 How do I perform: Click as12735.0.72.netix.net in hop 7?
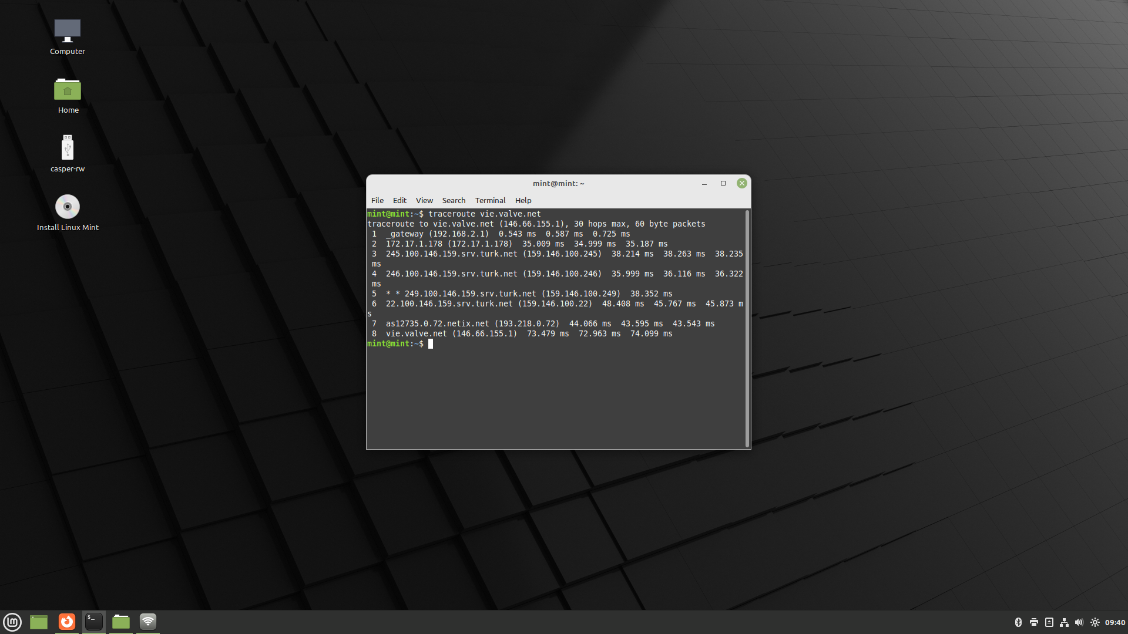coord(438,323)
